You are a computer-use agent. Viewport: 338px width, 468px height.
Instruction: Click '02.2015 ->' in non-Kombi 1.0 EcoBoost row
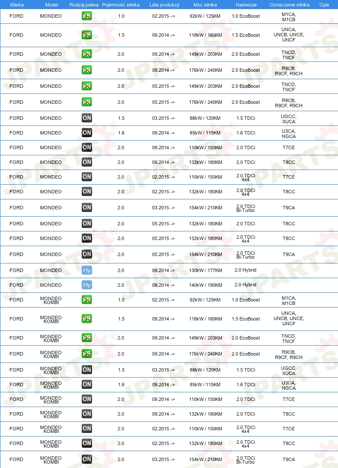(x=163, y=16)
